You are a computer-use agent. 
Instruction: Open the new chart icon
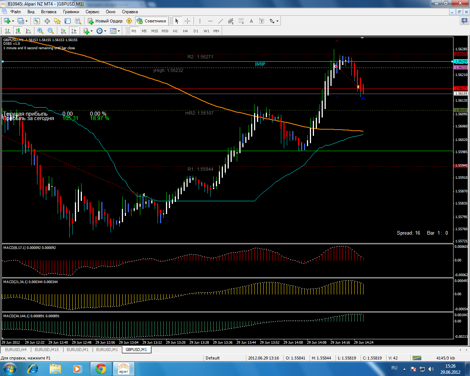(7, 21)
